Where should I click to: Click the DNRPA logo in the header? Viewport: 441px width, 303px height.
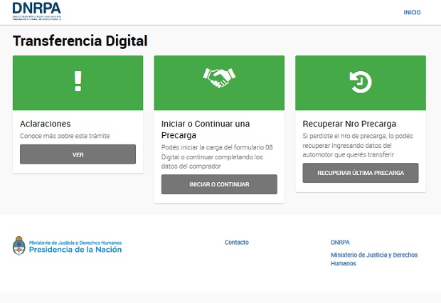click(37, 11)
